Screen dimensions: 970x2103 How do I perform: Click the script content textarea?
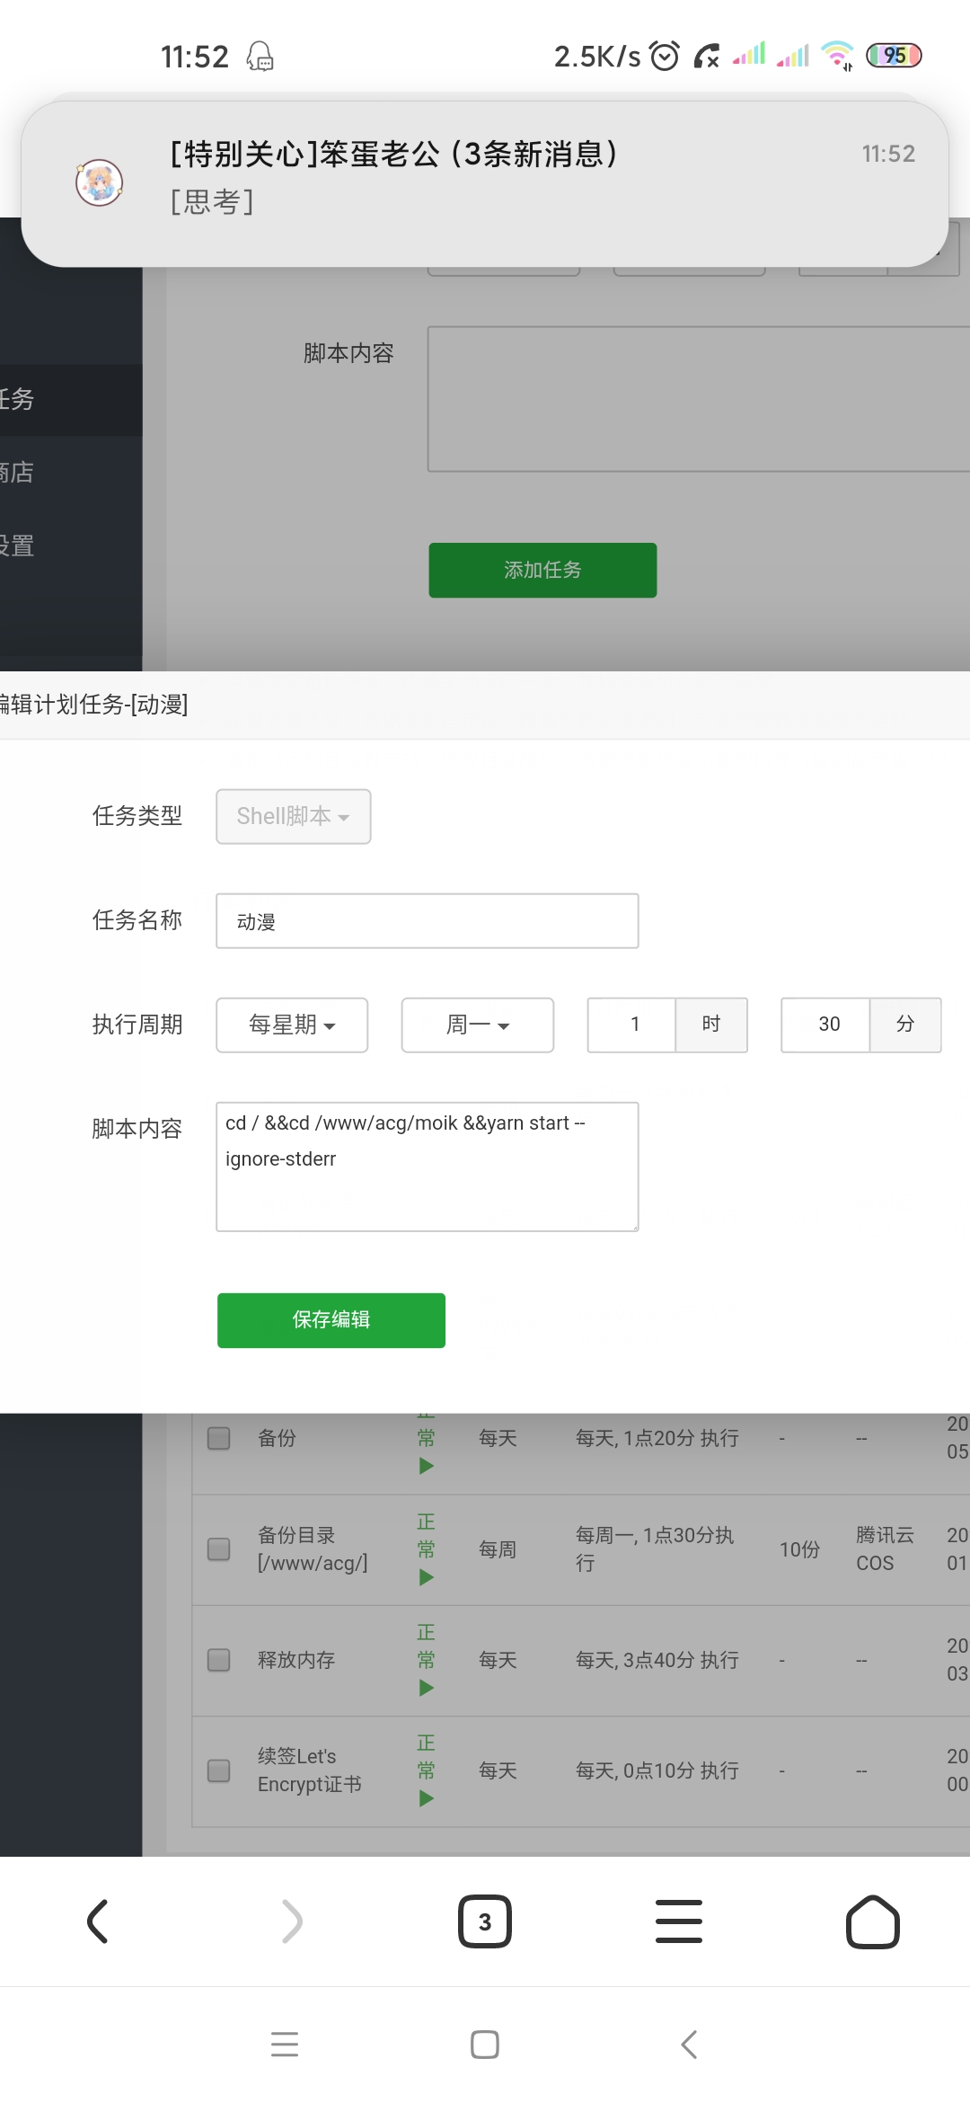427,1167
